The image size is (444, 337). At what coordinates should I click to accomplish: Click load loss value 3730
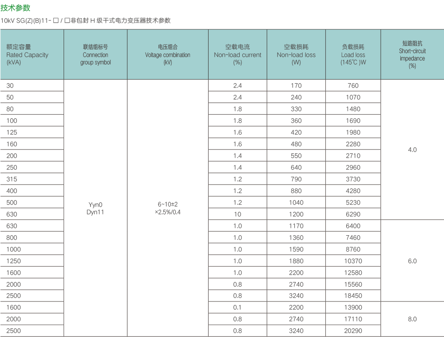coord(353,179)
